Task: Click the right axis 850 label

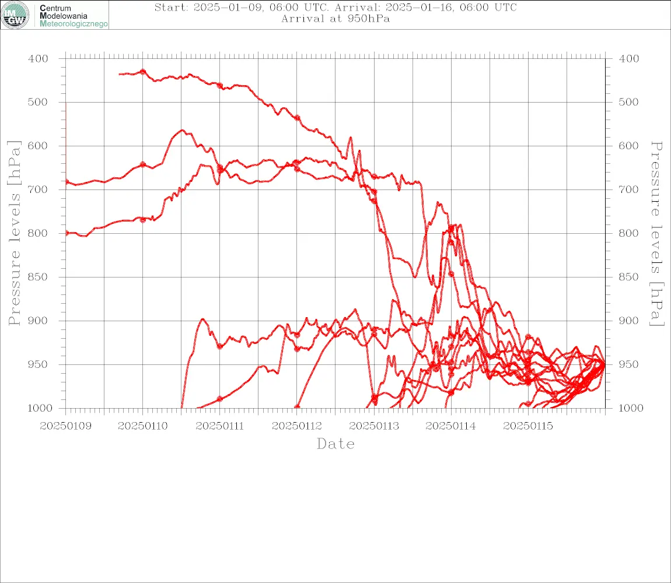Action: (x=628, y=277)
